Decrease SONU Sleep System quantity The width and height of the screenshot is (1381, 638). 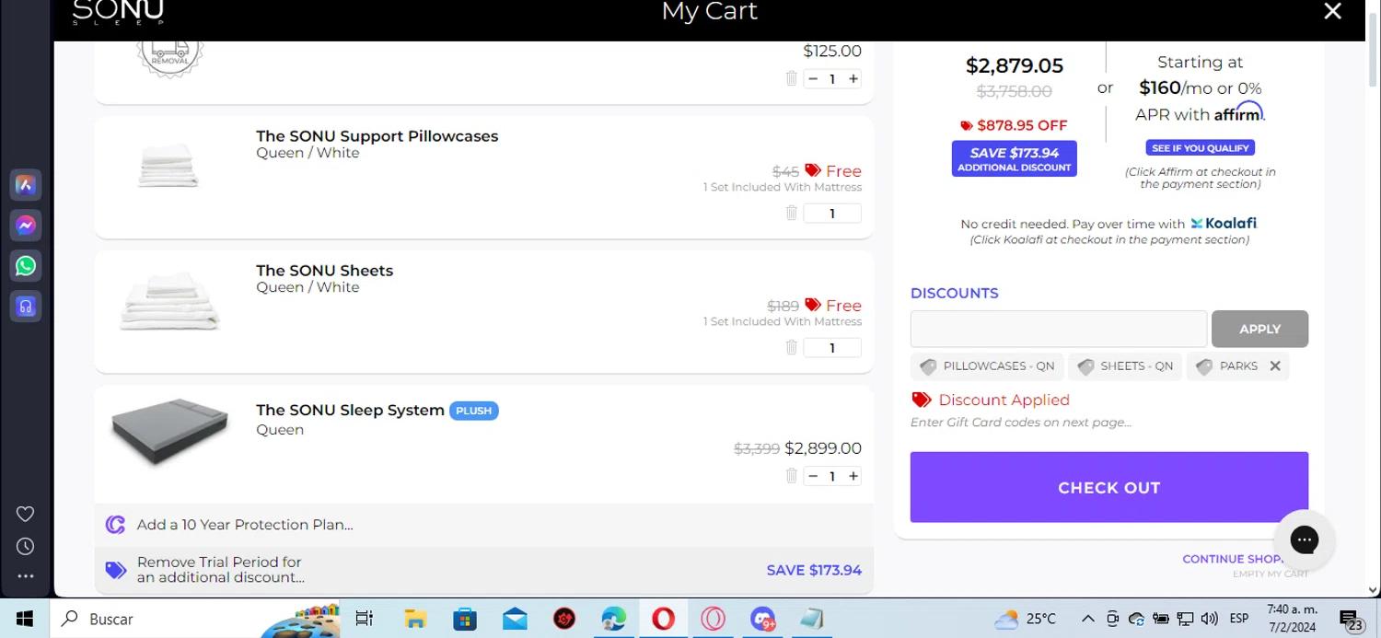click(813, 476)
